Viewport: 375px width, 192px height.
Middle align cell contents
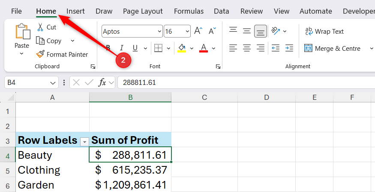(246, 31)
